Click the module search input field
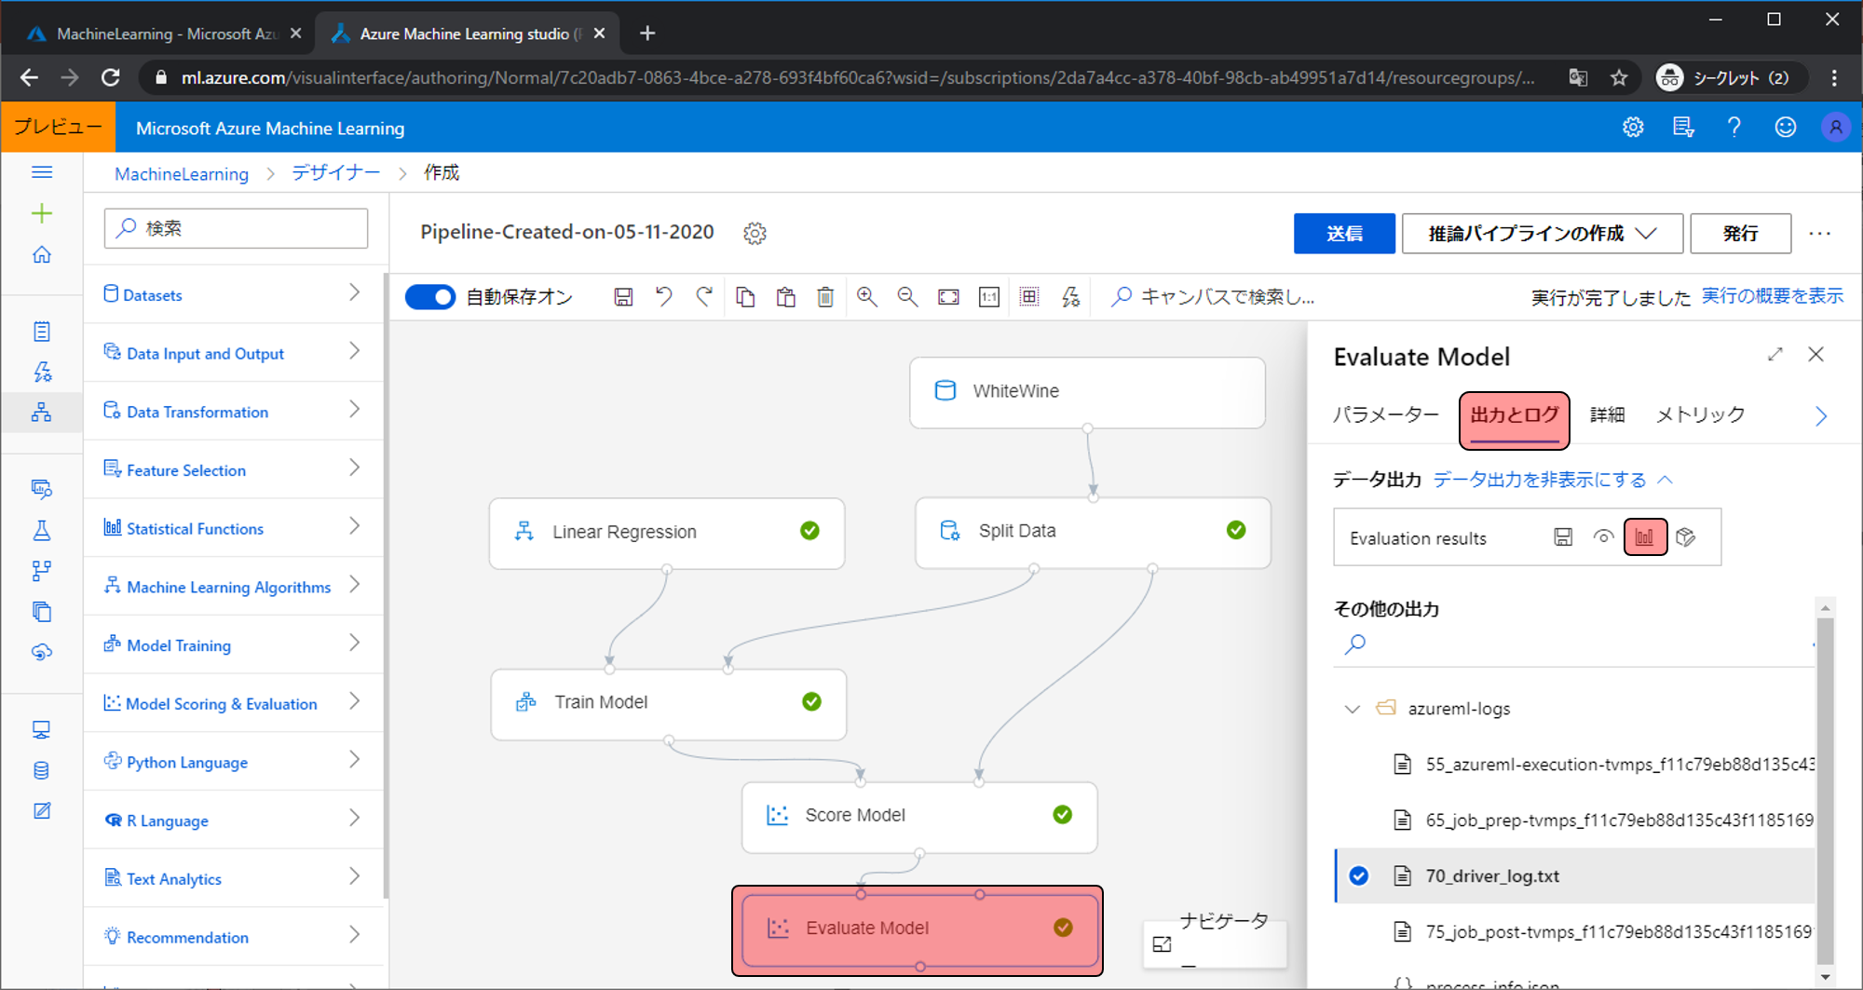The image size is (1863, 990). (x=237, y=228)
